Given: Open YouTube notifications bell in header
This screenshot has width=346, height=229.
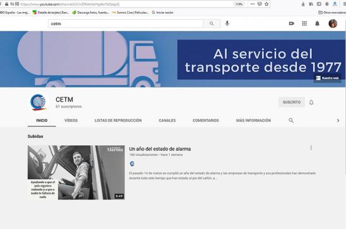Looking at the screenshot, I should tap(317, 23).
